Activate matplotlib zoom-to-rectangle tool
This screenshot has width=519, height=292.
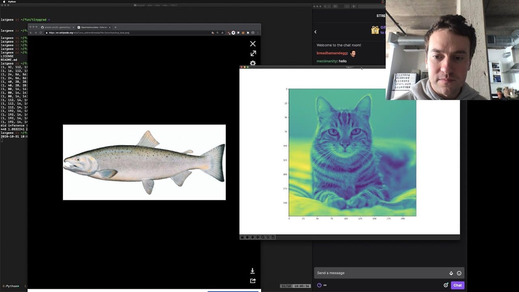(263, 237)
